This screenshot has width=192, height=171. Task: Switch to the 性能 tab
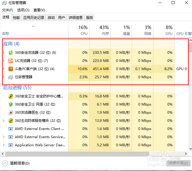click(16, 18)
